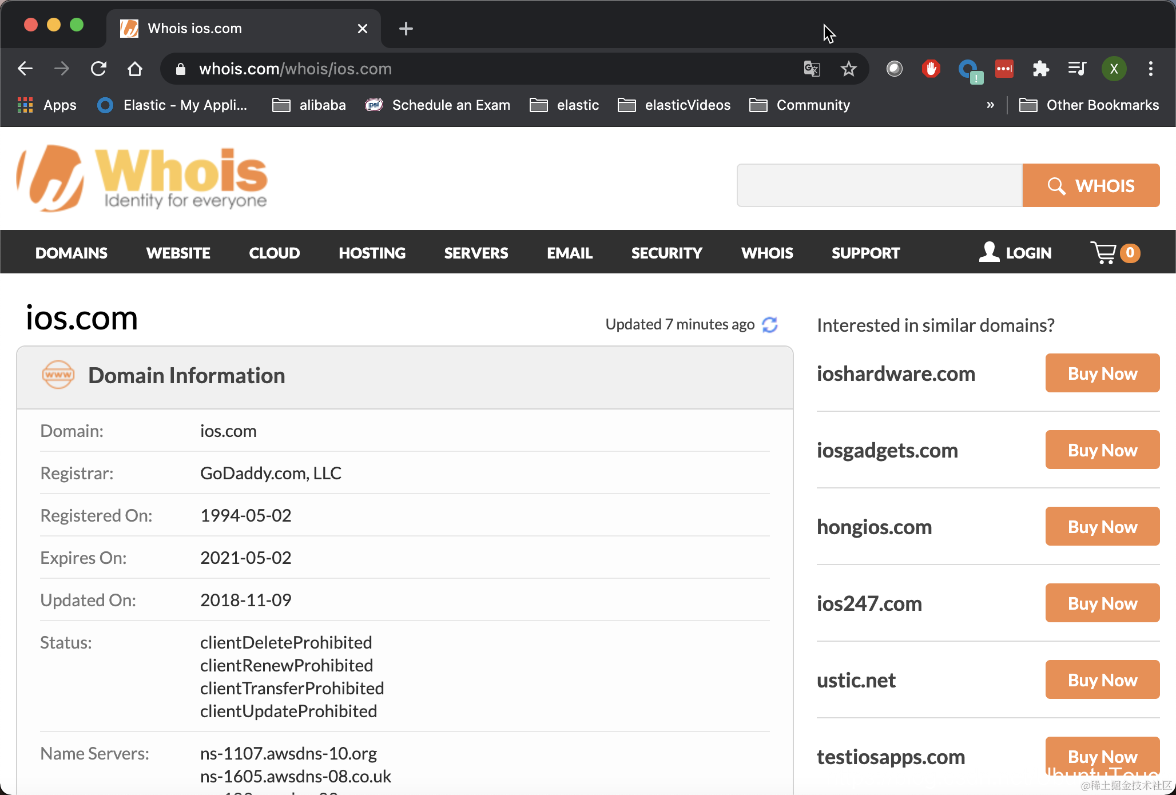Open a new browser tab
The width and height of the screenshot is (1176, 795).
406,29
